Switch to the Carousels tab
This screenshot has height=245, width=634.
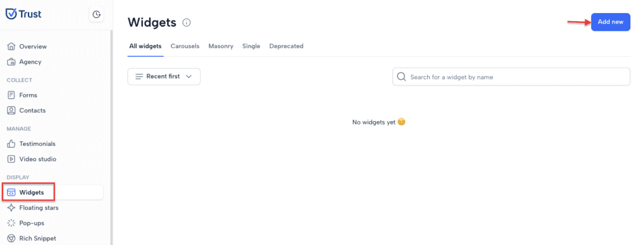pos(185,46)
